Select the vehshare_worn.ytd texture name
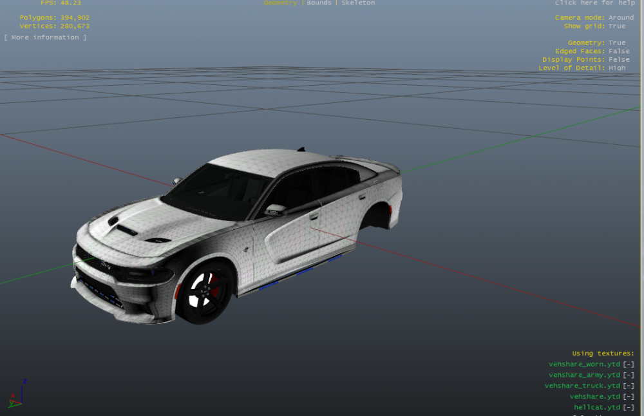Screen dimensions: 644x416 tap(584, 364)
